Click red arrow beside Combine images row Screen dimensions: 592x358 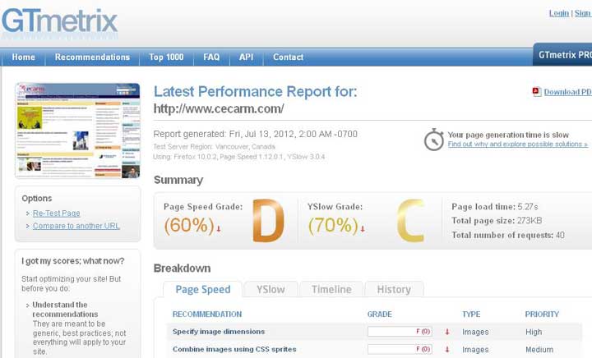[447, 350]
